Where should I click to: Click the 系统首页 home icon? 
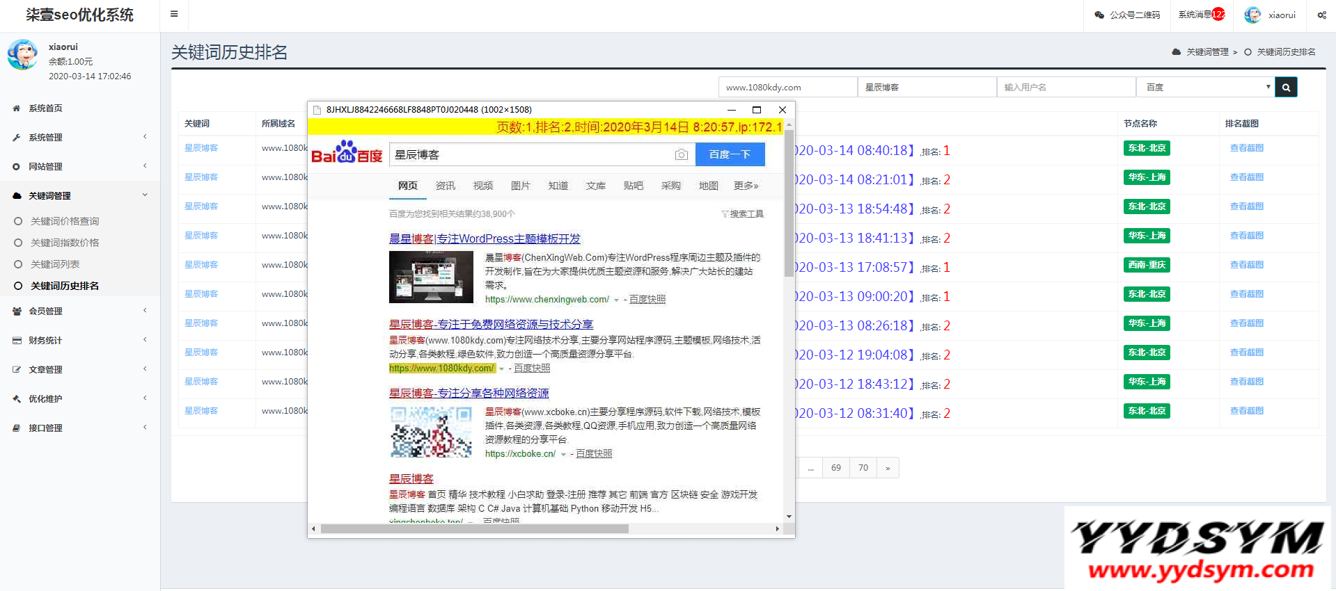tap(17, 108)
